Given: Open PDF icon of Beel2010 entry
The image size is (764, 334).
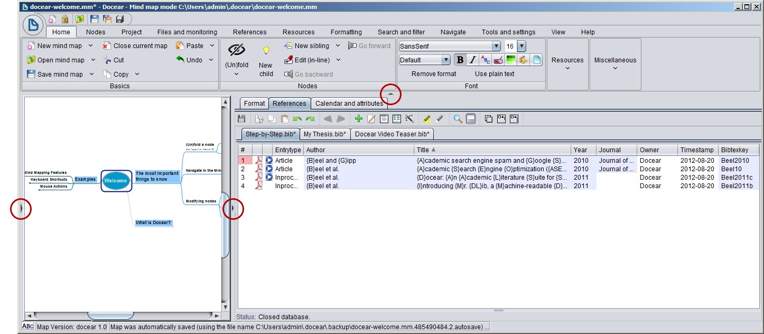Looking at the screenshot, I should 259,161.
